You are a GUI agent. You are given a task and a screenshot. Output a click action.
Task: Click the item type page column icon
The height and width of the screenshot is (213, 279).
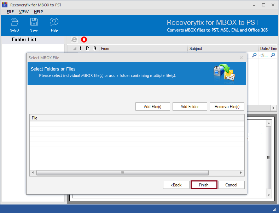pos(88,48)
